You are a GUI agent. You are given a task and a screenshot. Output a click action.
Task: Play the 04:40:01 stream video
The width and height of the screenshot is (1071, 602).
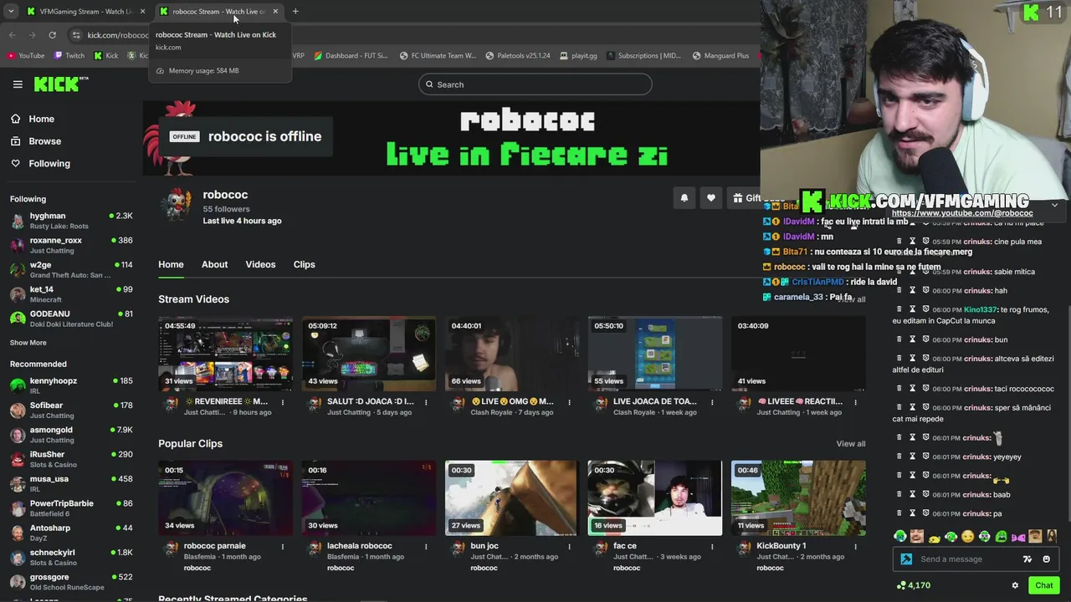coord(512,354)
